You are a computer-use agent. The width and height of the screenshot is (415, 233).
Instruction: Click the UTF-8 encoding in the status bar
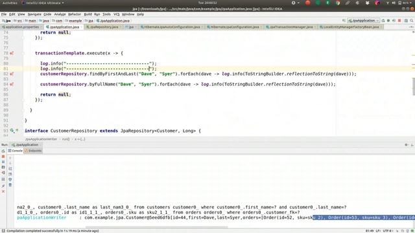point(388,230)
